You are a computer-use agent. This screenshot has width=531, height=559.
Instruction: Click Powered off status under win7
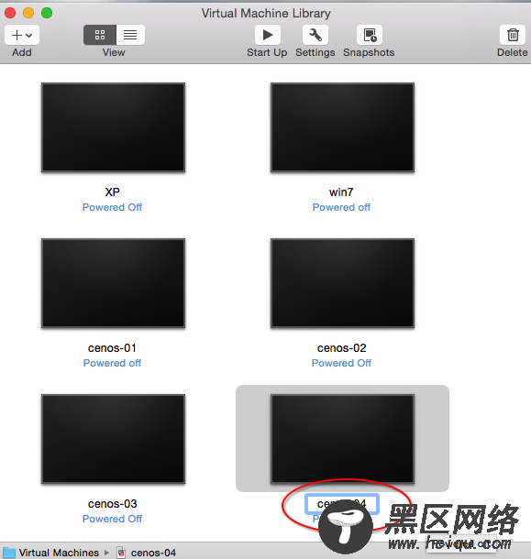click(x=341, y=207)
